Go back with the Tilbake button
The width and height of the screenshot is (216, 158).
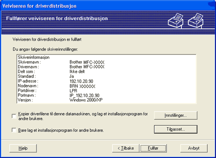tap(126, 148)
